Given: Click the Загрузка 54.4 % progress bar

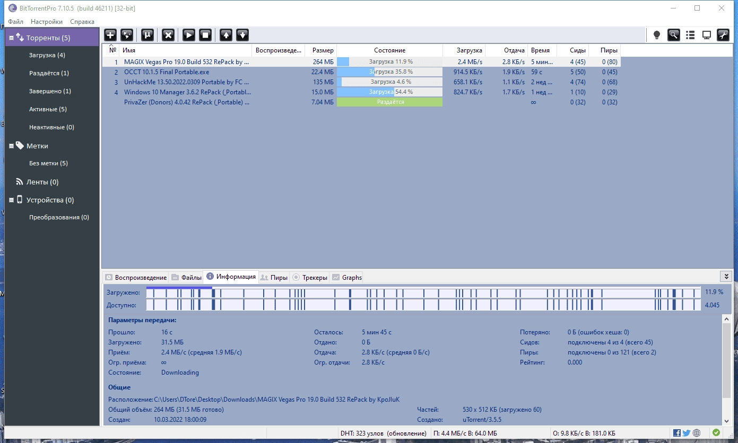Looking at the screenshot, I should [389, 92].
